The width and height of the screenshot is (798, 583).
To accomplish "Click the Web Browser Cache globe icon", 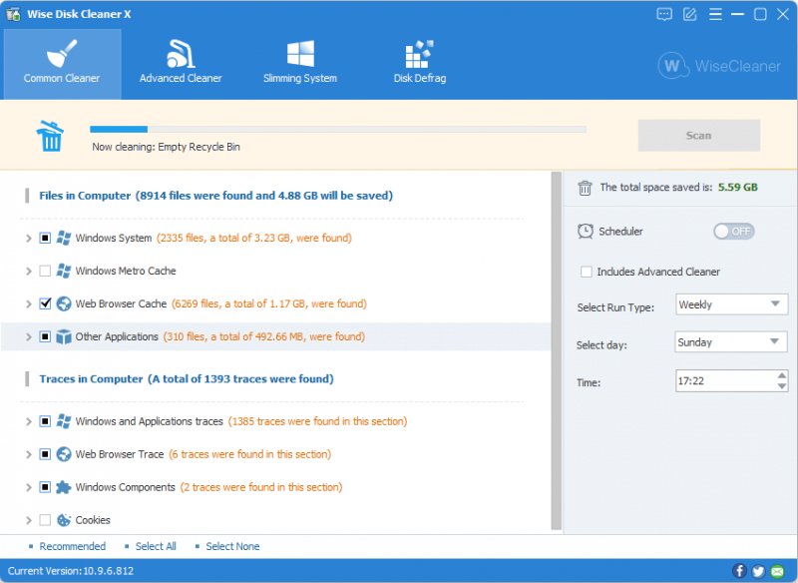I will click(64, 303).
